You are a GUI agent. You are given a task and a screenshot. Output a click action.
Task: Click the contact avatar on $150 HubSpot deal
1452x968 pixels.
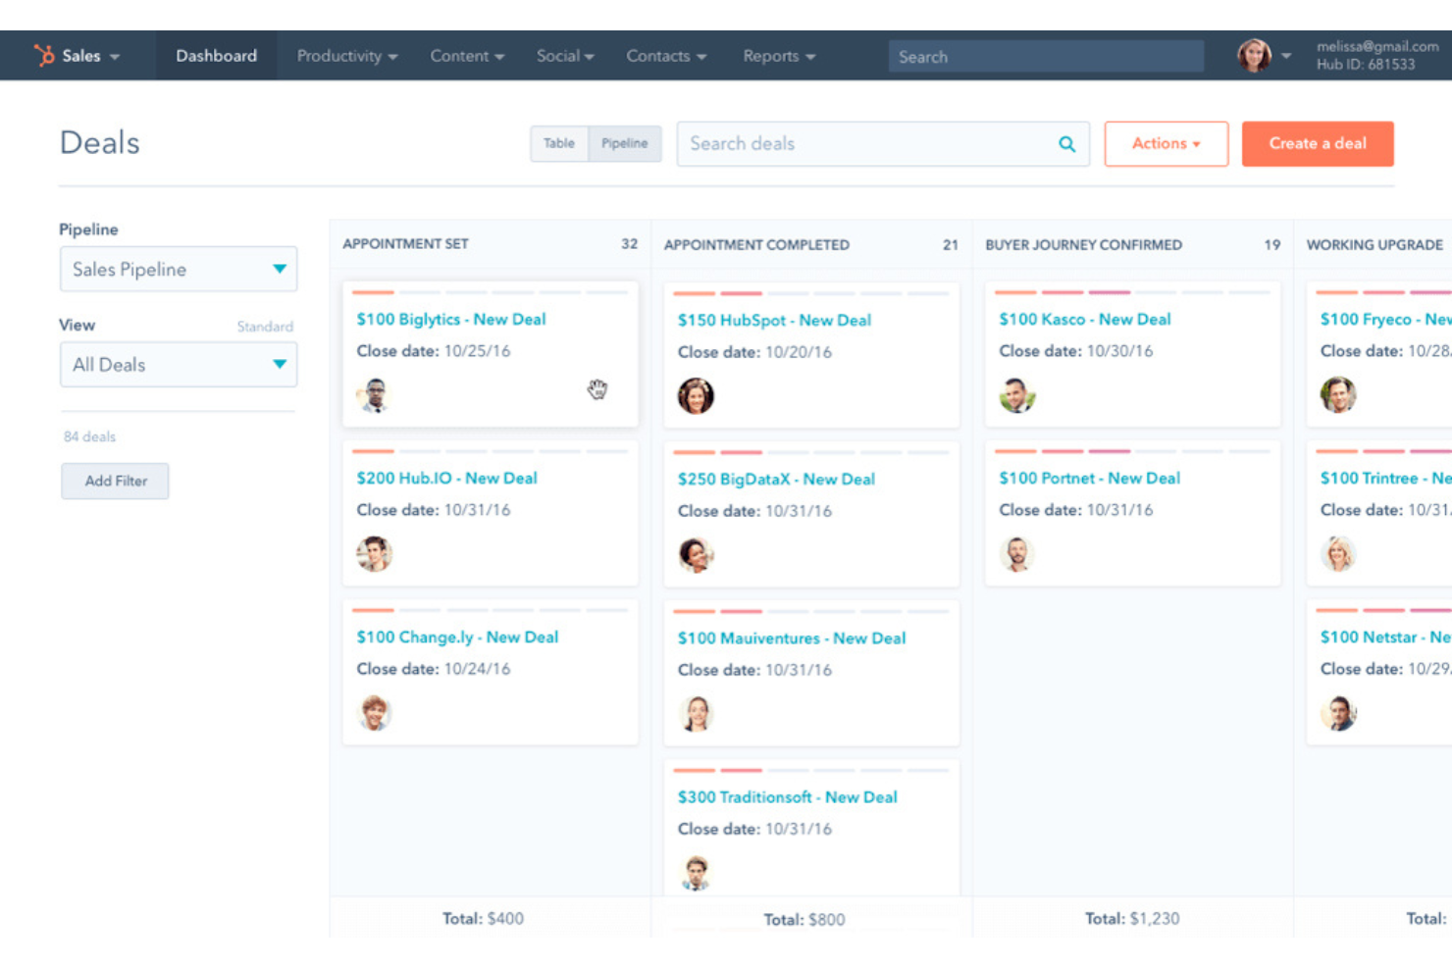696,396
